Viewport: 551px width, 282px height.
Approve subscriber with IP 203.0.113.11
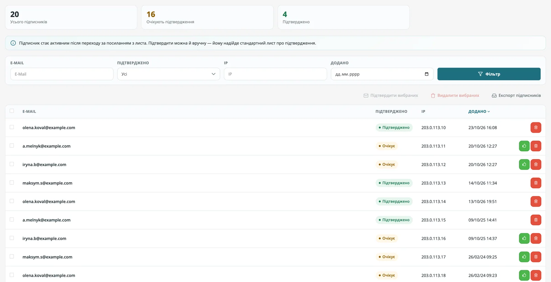(524, 146)
